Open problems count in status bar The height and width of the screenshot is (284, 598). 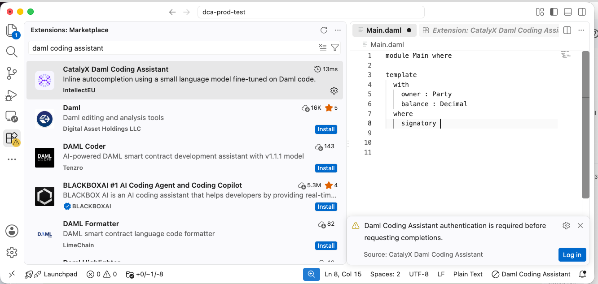[x=102, y=274]
